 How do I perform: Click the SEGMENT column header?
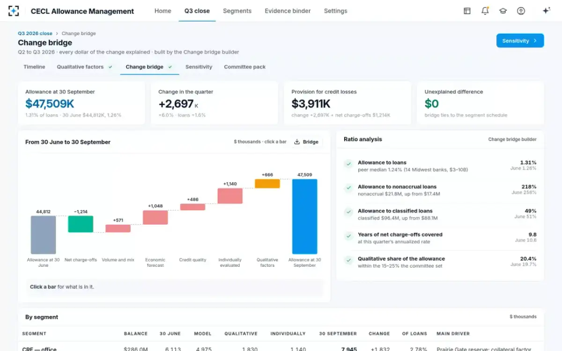click(x=34, y=334)
